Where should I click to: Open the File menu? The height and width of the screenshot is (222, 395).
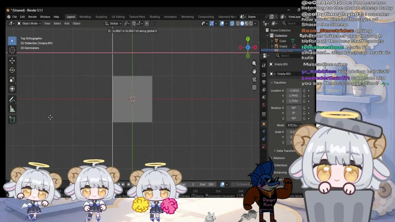click(15, 17)
